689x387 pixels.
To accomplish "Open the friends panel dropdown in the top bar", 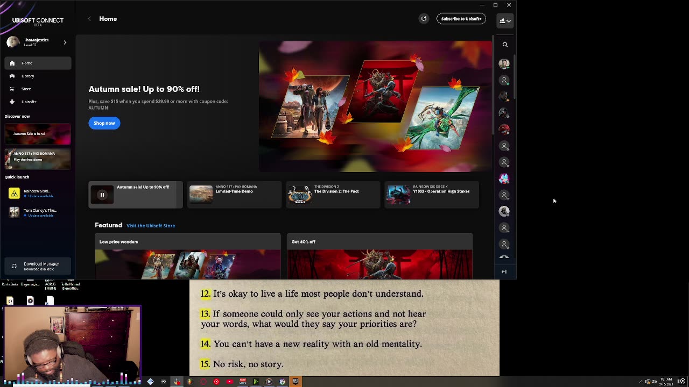I will (x=504, y=20).
